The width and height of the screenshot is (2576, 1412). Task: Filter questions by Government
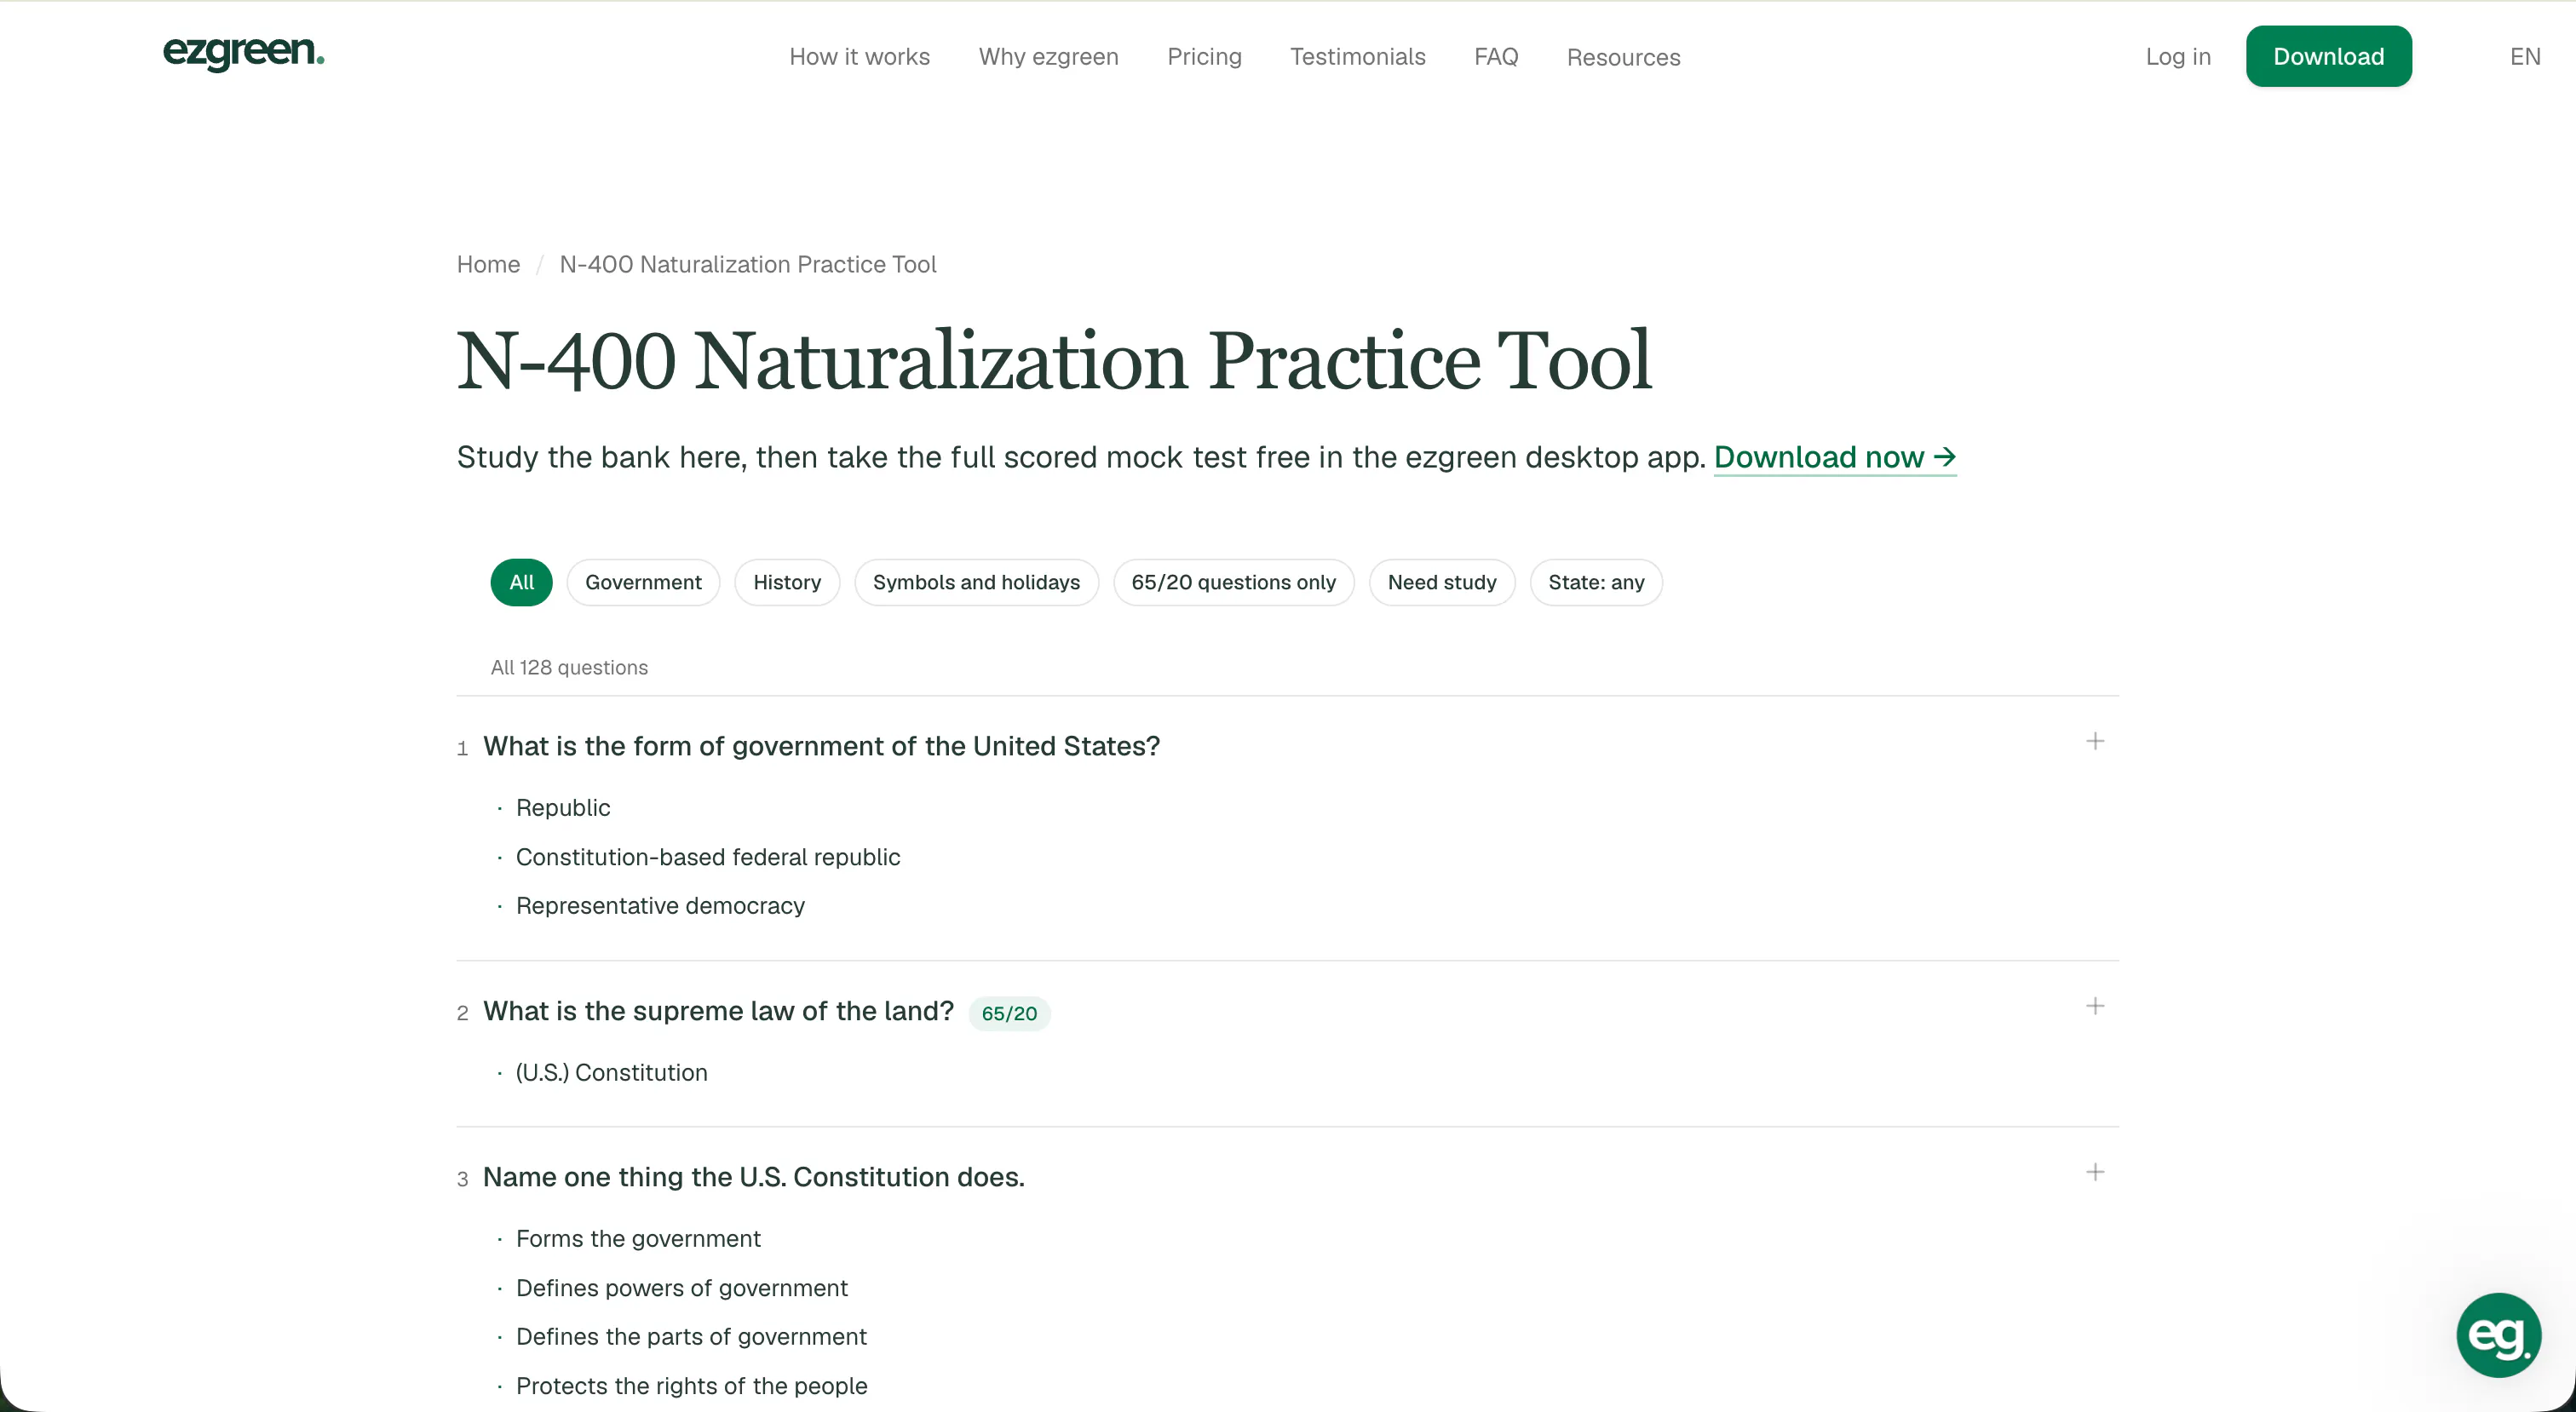click(x=643, y=582)
